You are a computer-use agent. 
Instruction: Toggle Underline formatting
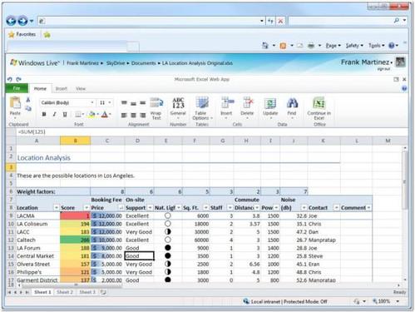click(x=65, y=114)
